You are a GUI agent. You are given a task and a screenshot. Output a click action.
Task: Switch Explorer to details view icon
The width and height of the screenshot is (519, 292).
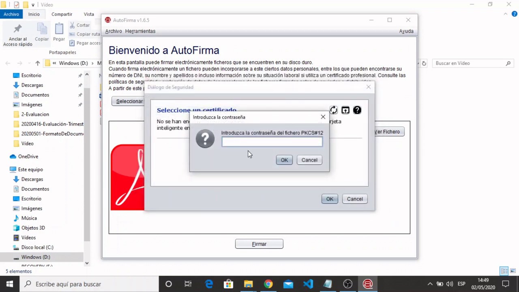pyautogui.click(x=504, y=271)
